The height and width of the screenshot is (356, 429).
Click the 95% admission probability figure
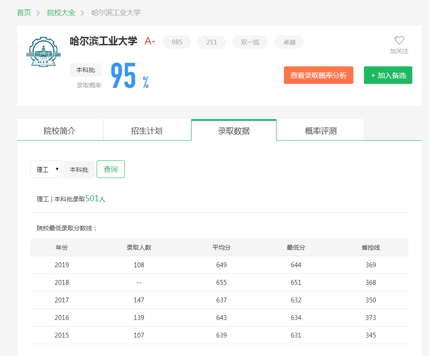coord(130,76)
